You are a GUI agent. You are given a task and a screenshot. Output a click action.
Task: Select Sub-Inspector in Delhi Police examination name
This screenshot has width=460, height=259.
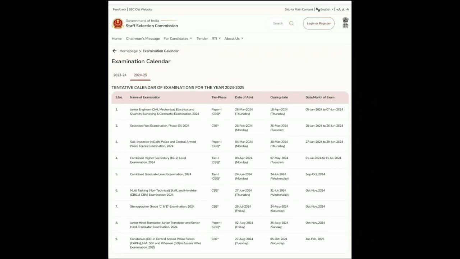click(x=163, y=144)
